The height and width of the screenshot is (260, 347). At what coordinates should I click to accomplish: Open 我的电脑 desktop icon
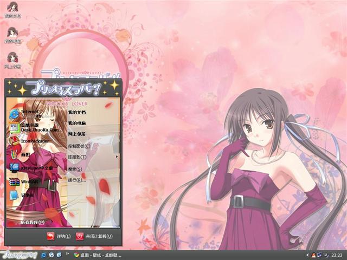click(12, 35)
